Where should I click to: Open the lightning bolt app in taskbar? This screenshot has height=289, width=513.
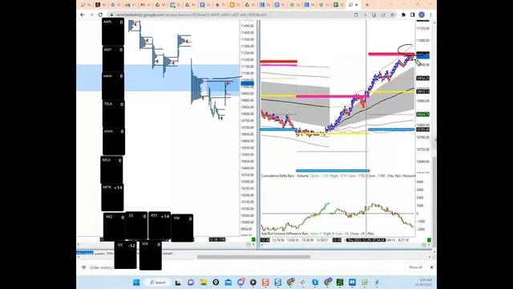pyautogui.click(x=377, y=282)
